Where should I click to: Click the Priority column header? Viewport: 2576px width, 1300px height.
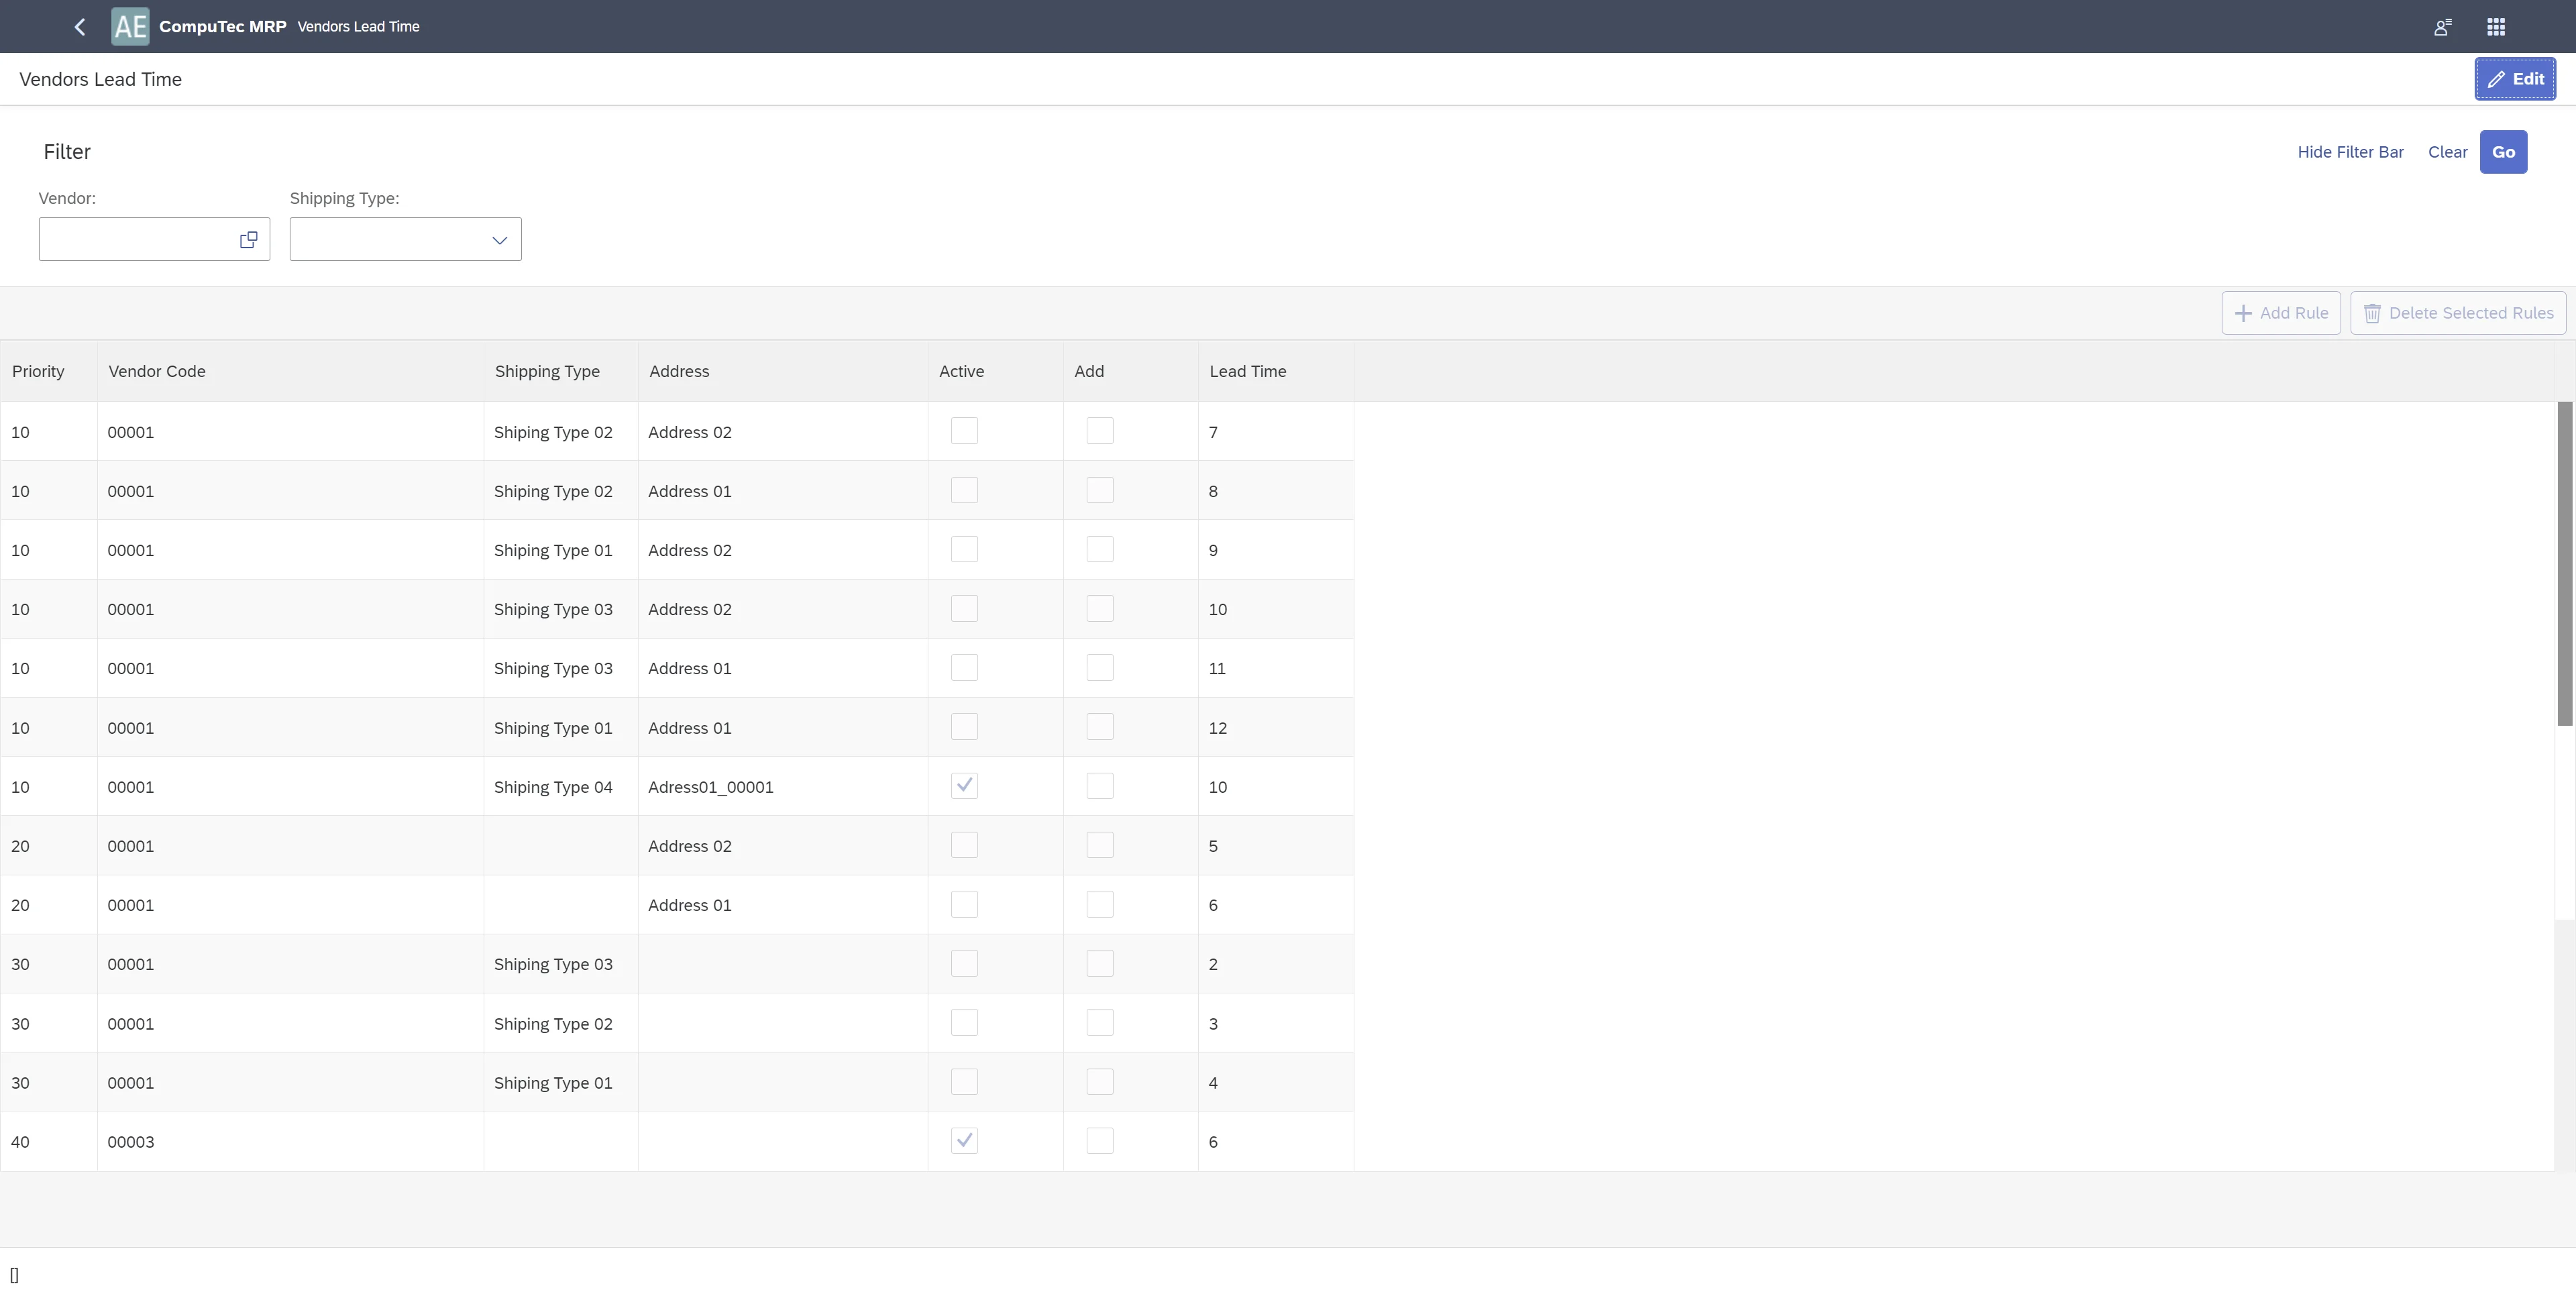[38, 371]
